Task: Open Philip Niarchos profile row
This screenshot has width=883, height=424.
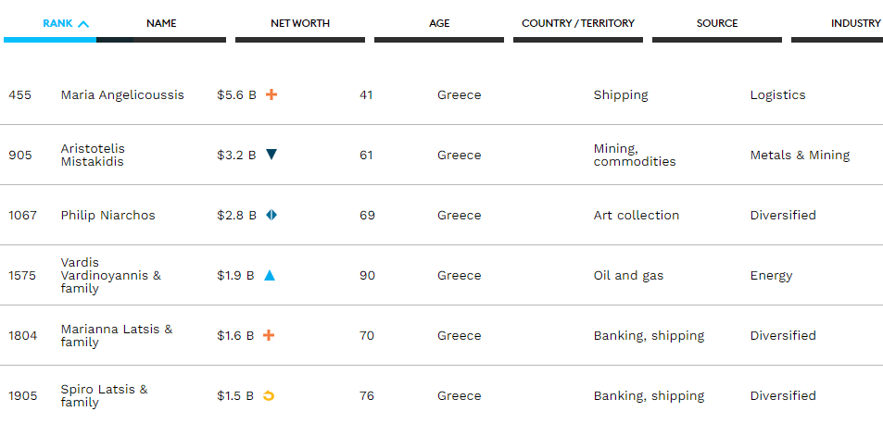Action: coord(108,215)
